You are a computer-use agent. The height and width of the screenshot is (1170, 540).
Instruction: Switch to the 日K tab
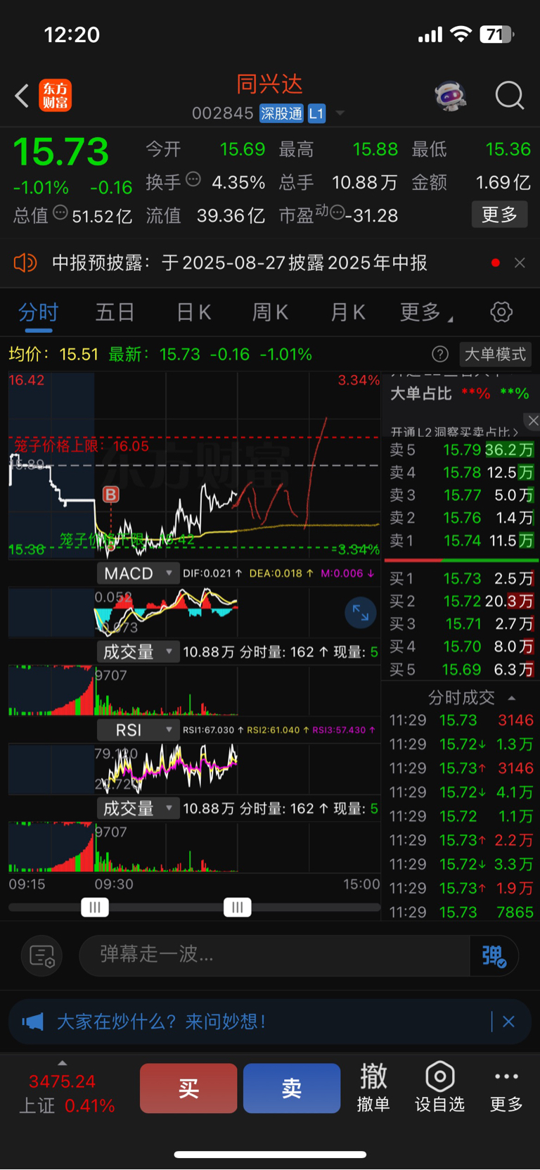point(193,312)
